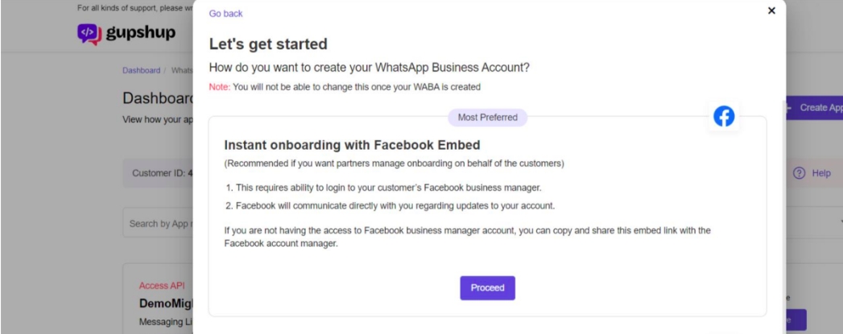843x334 pixels.
Task: Click the Access API label
Action: tap(161, 286)
